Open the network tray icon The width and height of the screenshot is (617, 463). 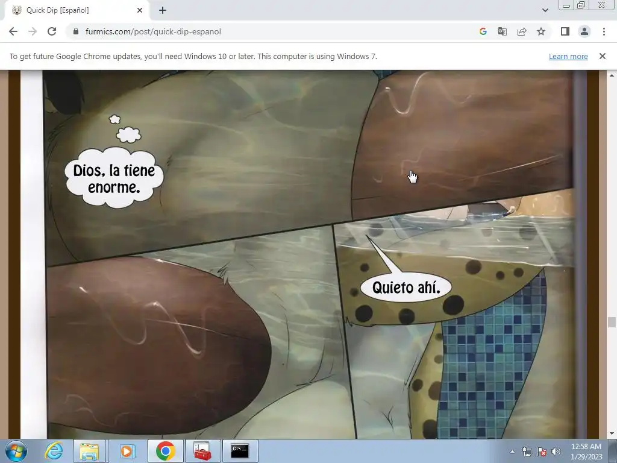tap(527, 452)
